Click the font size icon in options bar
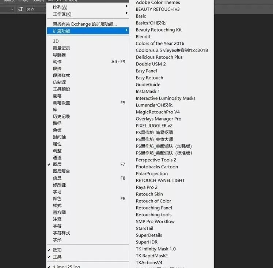The image size is (273, 268). pos(20,9)
